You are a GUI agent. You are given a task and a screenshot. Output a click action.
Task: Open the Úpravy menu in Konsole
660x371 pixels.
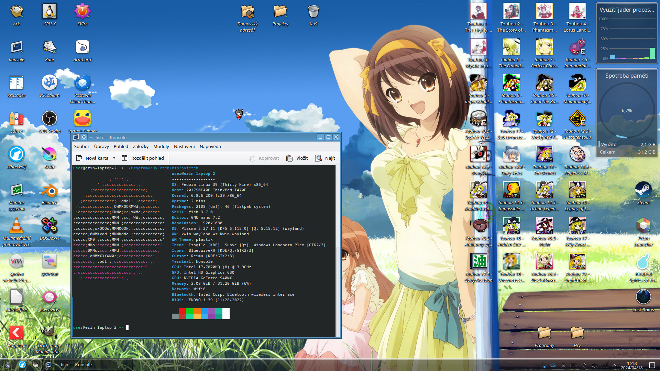point(101,146)
